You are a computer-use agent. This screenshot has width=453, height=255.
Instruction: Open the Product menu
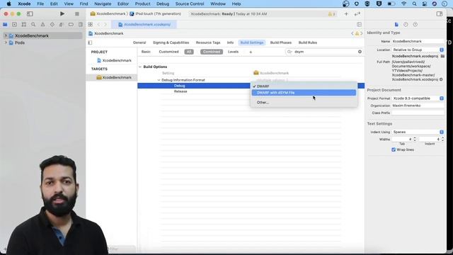click(142, 4)
